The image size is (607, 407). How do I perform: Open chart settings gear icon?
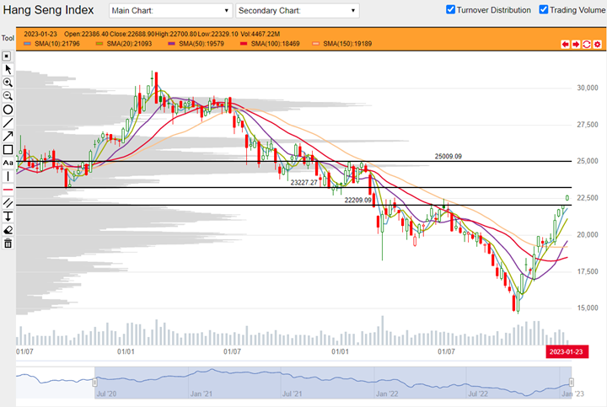click(x=598, y=44)
